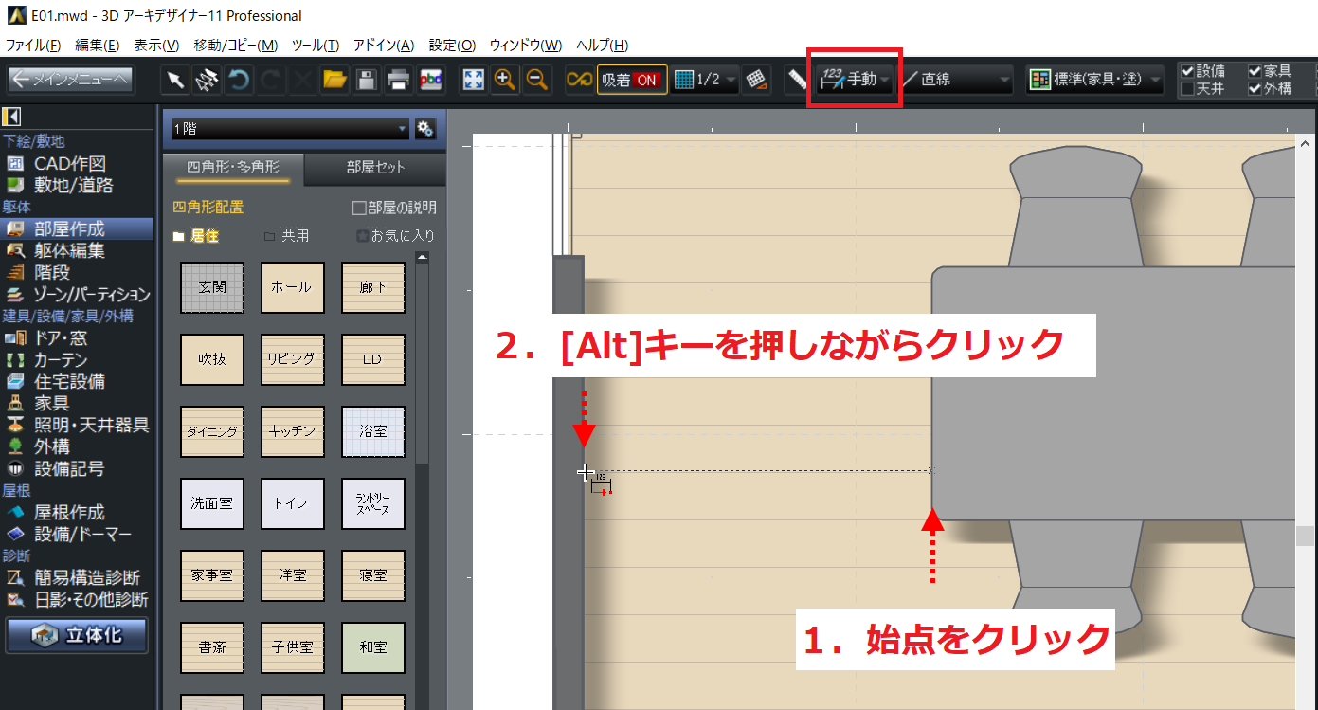Click the selection arrow tool in toolbar

click(x=175, y=81)
